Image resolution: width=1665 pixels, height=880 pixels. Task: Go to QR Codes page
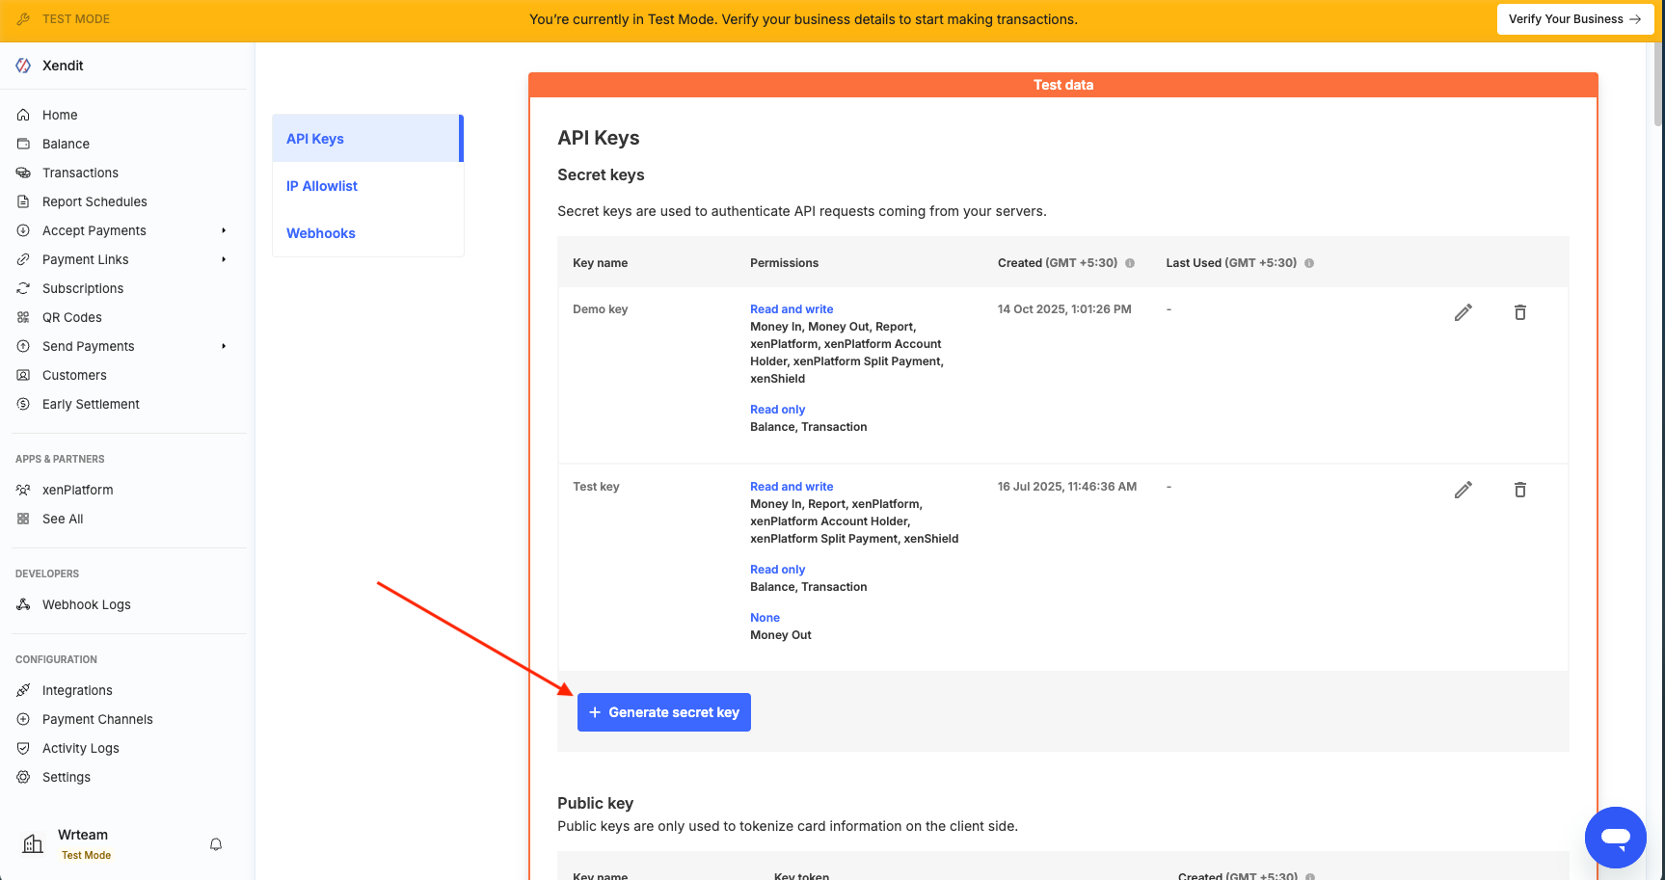(x=71, y=317)
